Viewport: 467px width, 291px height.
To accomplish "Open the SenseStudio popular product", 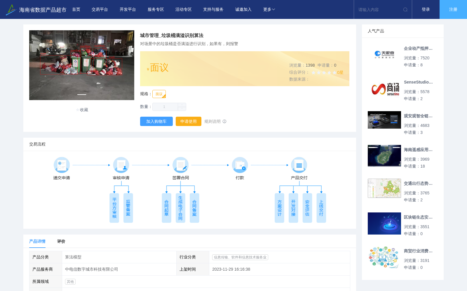I will point(418,82).
